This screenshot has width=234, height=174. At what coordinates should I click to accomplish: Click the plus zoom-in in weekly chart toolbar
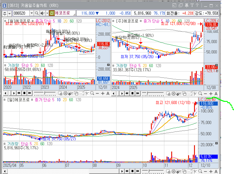tap(211, 94)
